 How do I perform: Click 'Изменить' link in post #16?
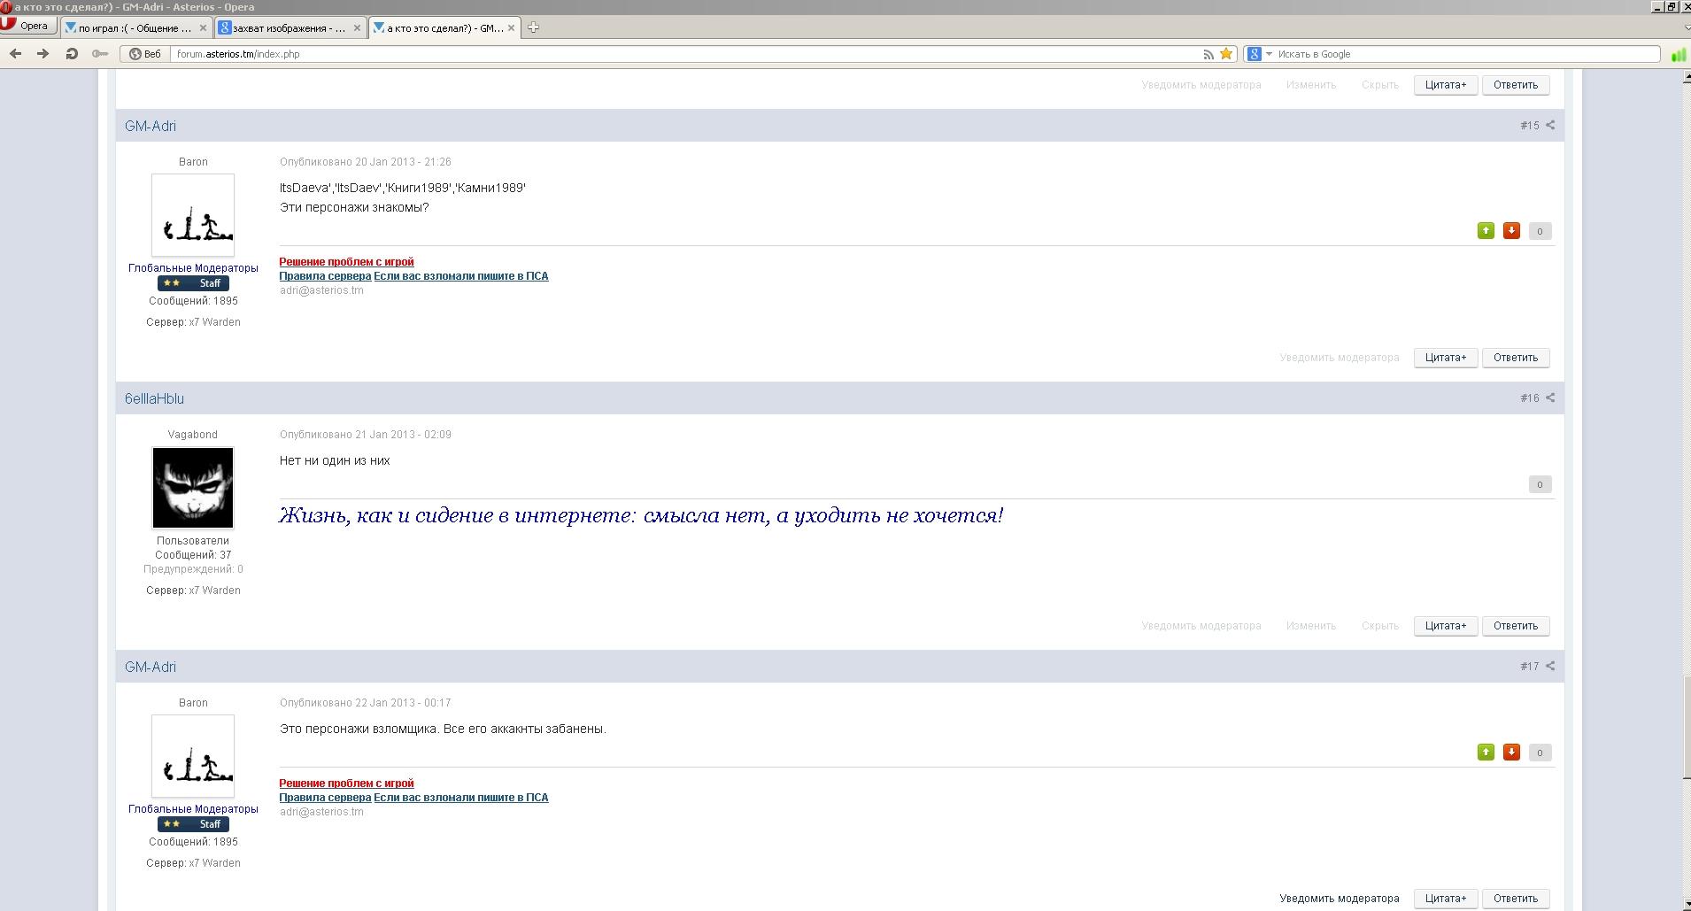click(x=1311, y=626)
